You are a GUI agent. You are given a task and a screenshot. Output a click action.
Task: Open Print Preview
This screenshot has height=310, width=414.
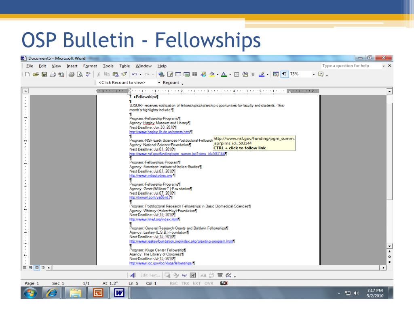click(x=80, y=74)
